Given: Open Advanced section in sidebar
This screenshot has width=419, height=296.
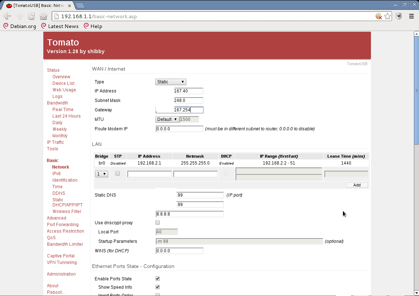Looking at the screenshot, I should tap(56, 218).
